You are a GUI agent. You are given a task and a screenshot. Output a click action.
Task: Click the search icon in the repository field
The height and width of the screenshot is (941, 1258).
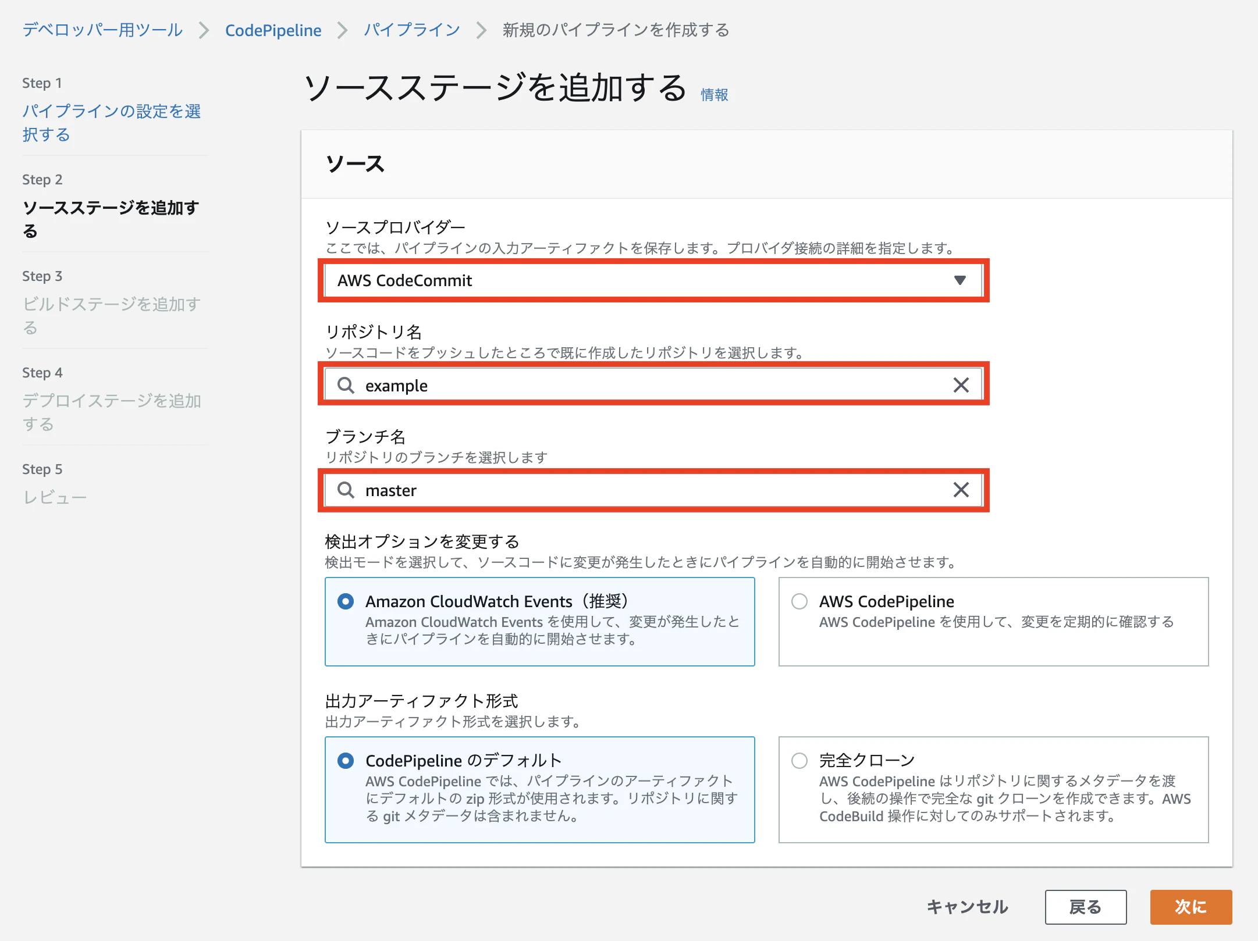pyautogui.click(x=346, y=385)
